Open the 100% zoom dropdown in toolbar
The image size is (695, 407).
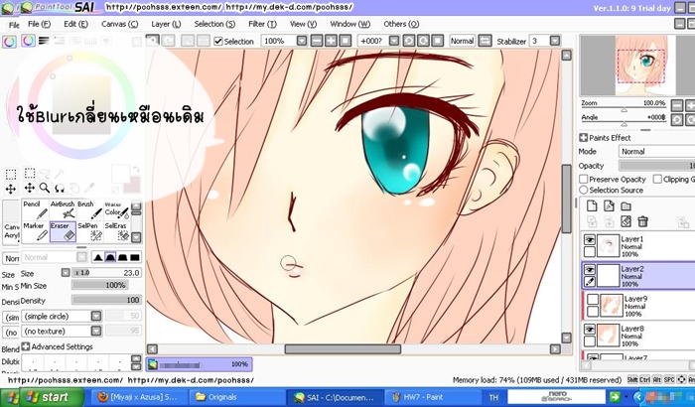coord(302,41)
